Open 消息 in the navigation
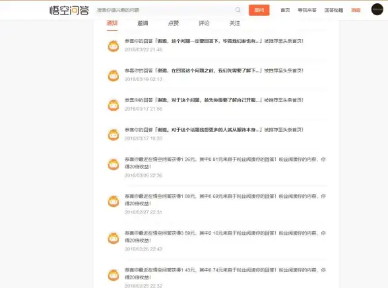Image resolution: width=388 pixels, height=288 pixels. pyautogui.click(x=356, y=10)
